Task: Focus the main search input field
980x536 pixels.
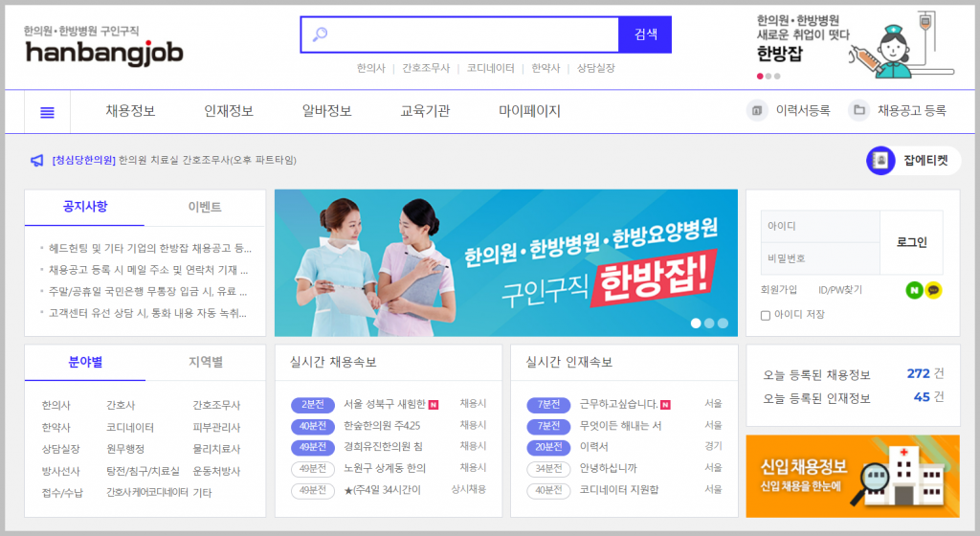Action: (460, 34)
